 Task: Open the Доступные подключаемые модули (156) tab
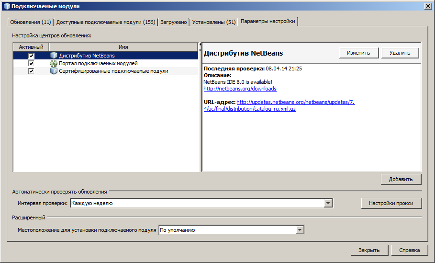(x=106, y=22)
